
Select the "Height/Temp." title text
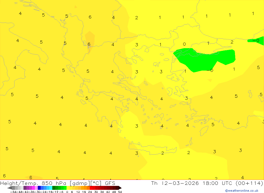(x=19, y=183)
